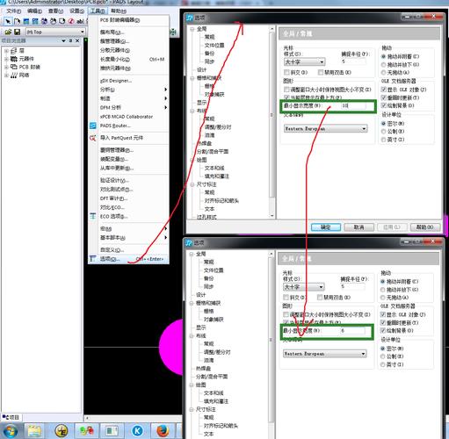Toggle 禁用双击 checkbox in upper Options dialog
The image size is (449, 439).
(321, 72)
